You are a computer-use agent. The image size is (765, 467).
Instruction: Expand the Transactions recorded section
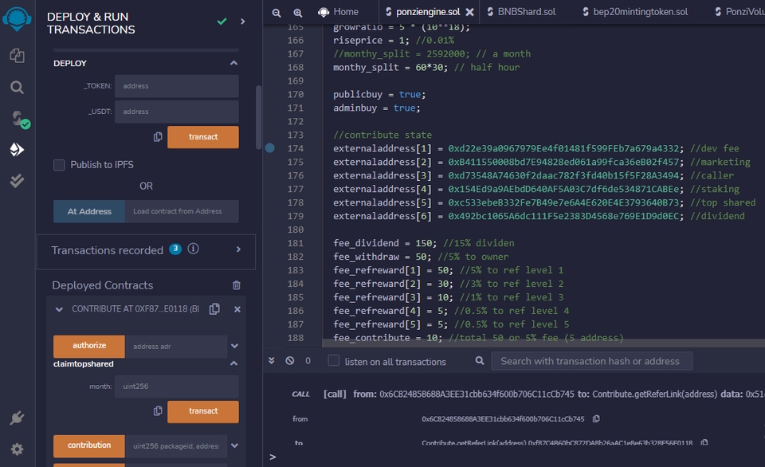[238, 249]
